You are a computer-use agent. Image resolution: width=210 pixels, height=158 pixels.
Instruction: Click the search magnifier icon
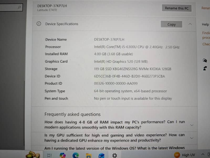tap(19, 8)
